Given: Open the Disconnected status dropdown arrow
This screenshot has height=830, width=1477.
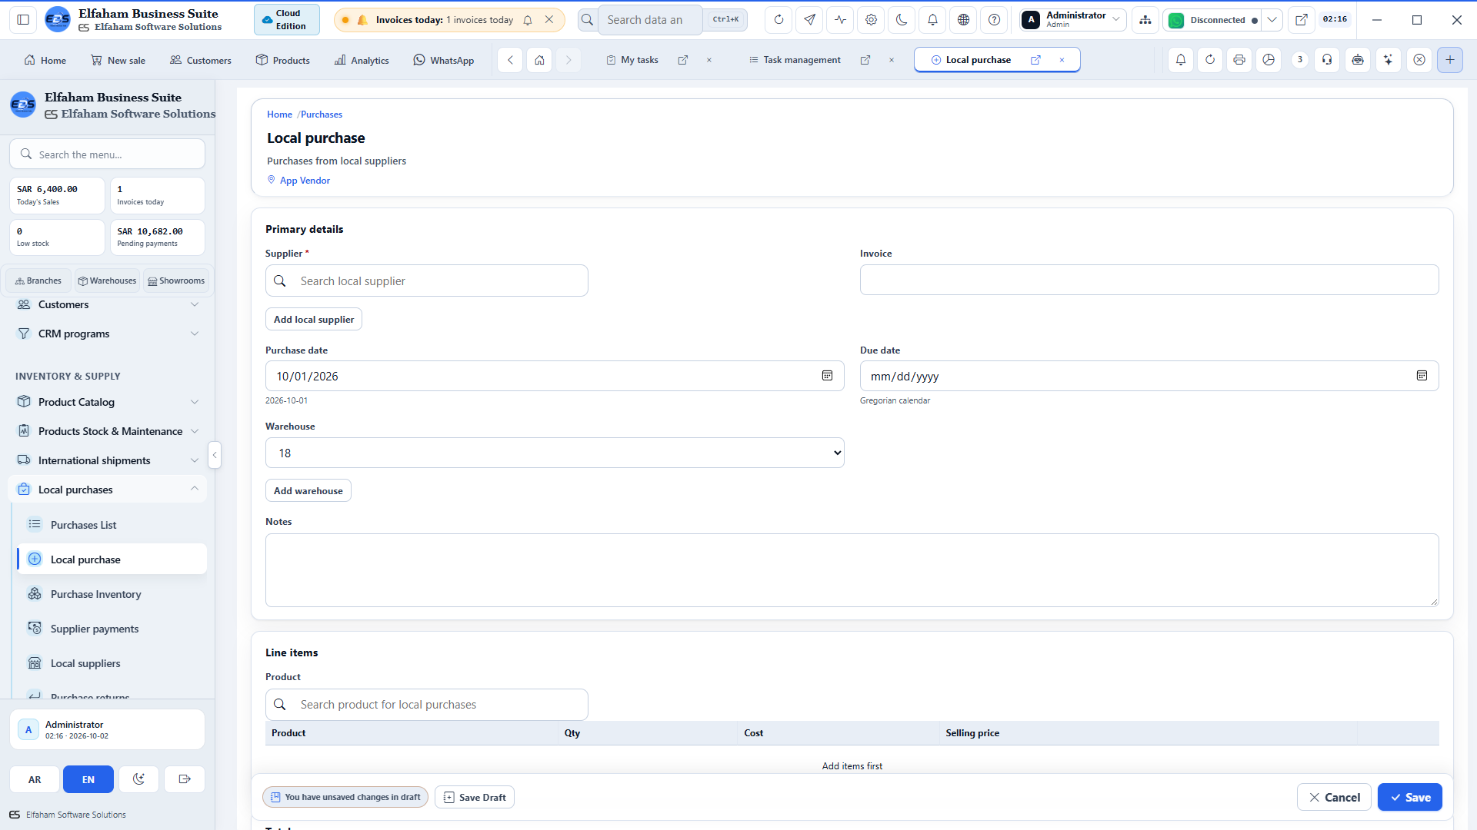Looking at the screenshot, I should click(x=1272, y=20).
